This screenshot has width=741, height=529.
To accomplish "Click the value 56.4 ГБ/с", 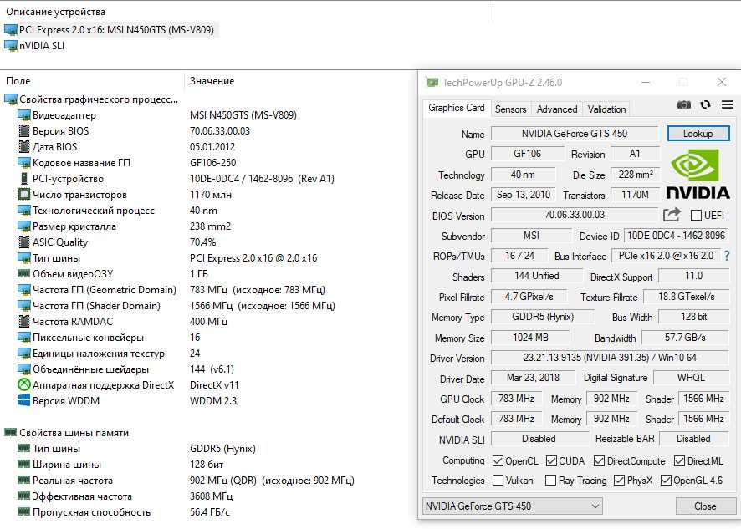I will [x=210, y=512].
